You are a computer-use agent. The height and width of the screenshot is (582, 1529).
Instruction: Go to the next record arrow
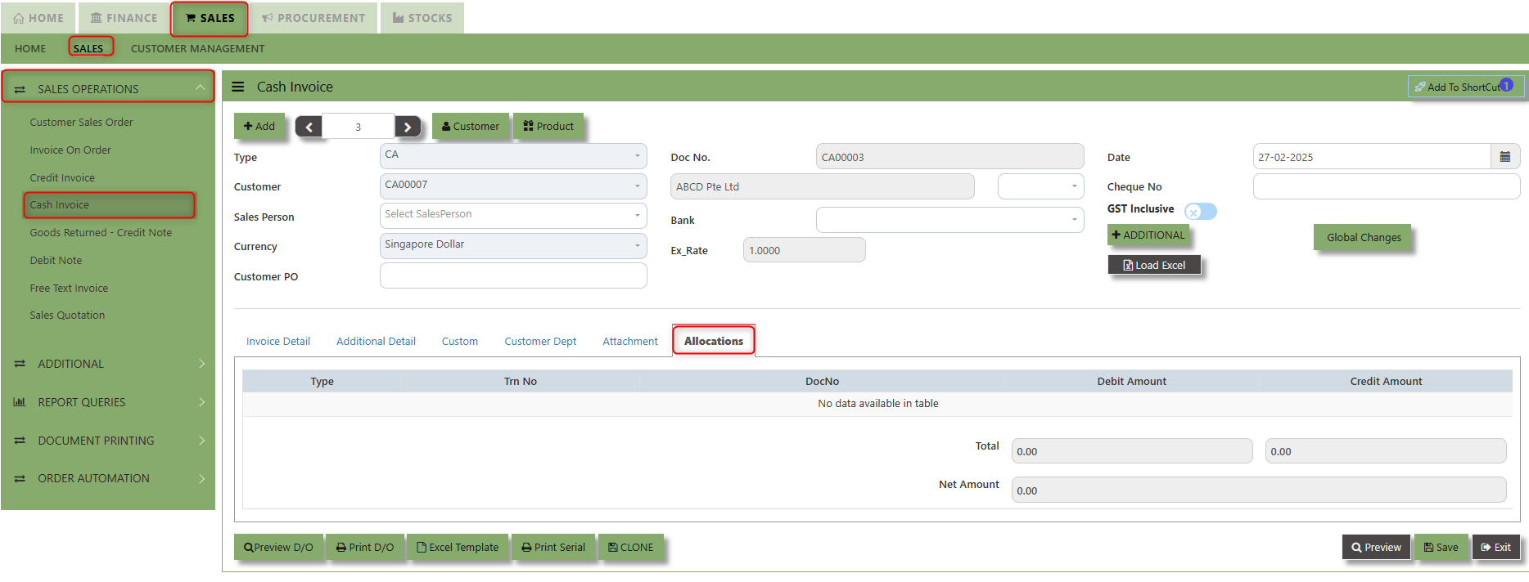[x=408, y=127]
